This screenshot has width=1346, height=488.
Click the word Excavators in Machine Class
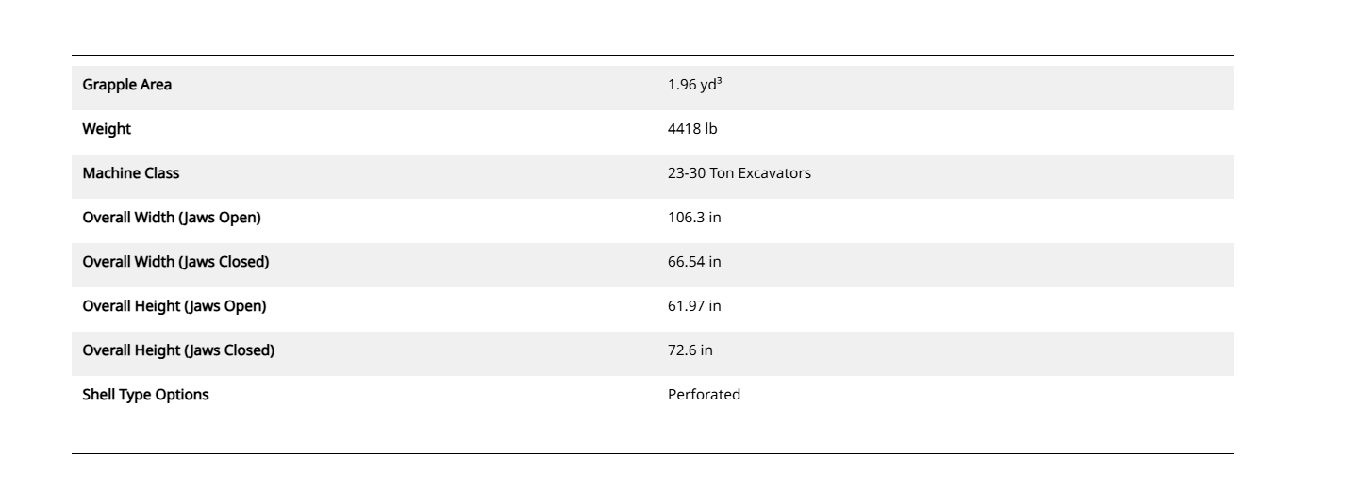[777, 173]
